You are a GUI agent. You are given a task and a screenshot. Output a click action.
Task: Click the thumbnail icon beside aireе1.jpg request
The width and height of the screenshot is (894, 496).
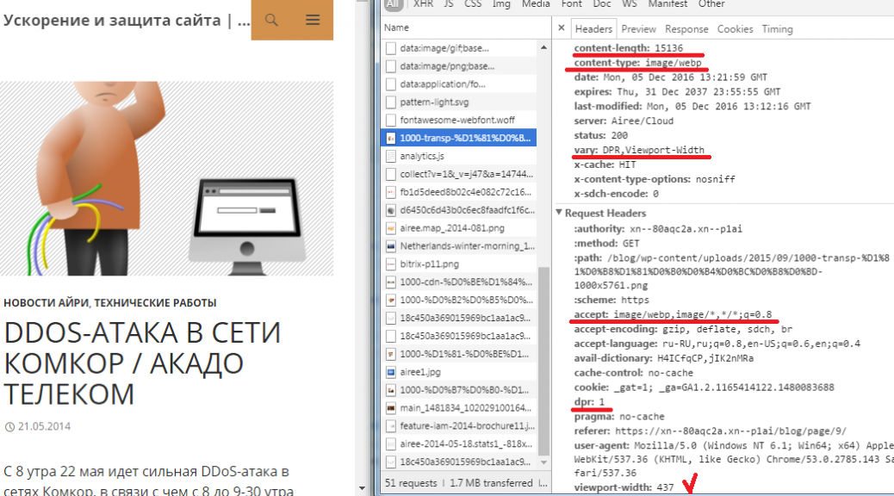point(391,371)
